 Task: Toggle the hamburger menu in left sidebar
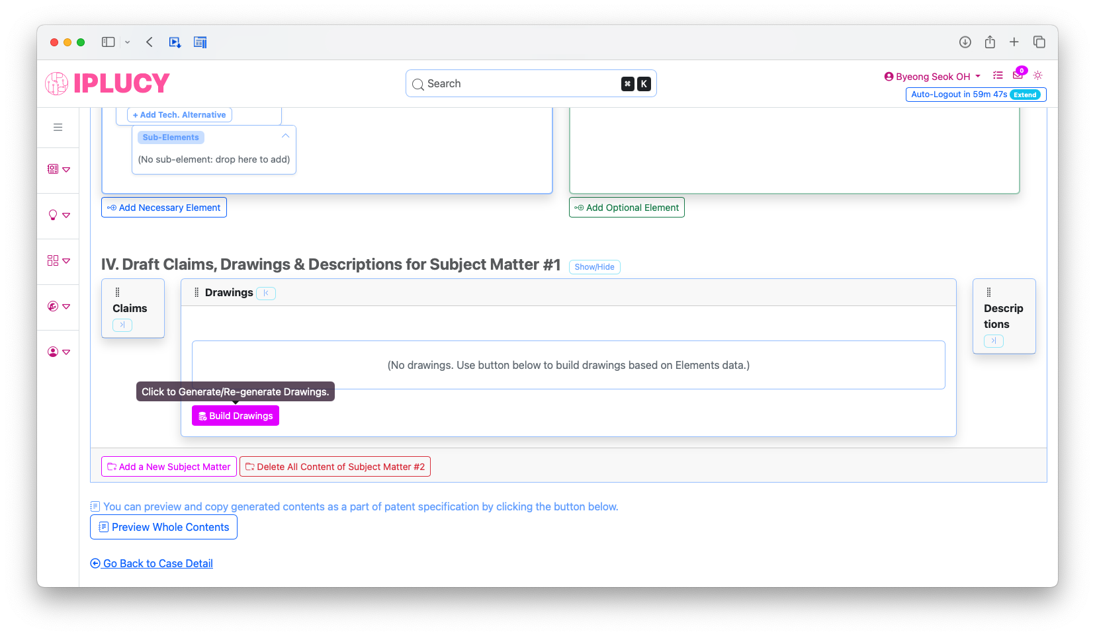click(x=58, y=127)
